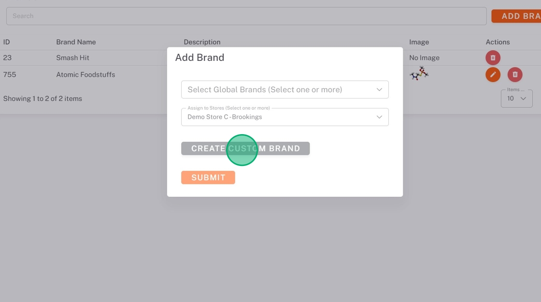Viewport: 541px width, 302px height.
Task: Edit the Atomic Foodstuffs brand
Action: 493,75
